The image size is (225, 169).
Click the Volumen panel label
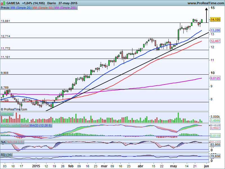coord(7,114)
